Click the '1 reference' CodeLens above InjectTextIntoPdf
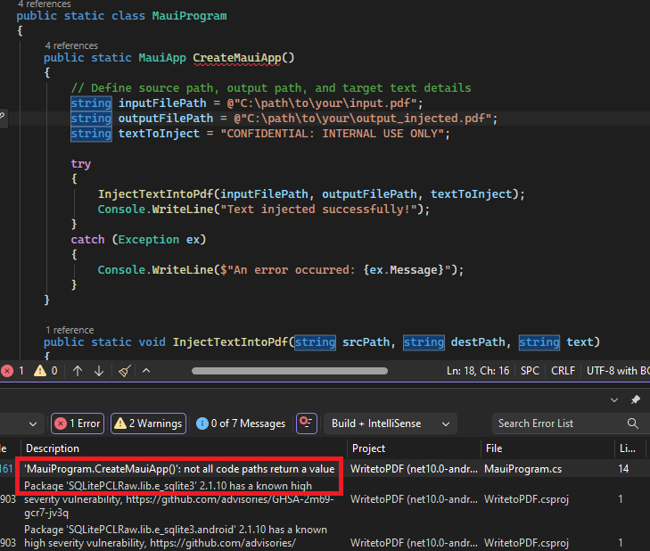 (x=70, y=330)
